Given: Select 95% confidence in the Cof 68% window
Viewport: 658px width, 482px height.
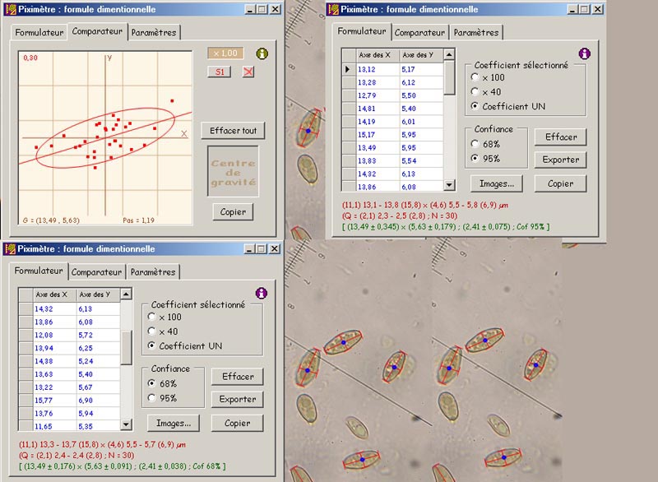Looking at the screenshot, I should [153, 398].
